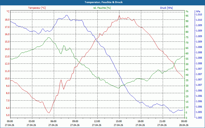Click the 65 humidity axis value
Viewport: 205px width, 128px height.
point(187,48)
